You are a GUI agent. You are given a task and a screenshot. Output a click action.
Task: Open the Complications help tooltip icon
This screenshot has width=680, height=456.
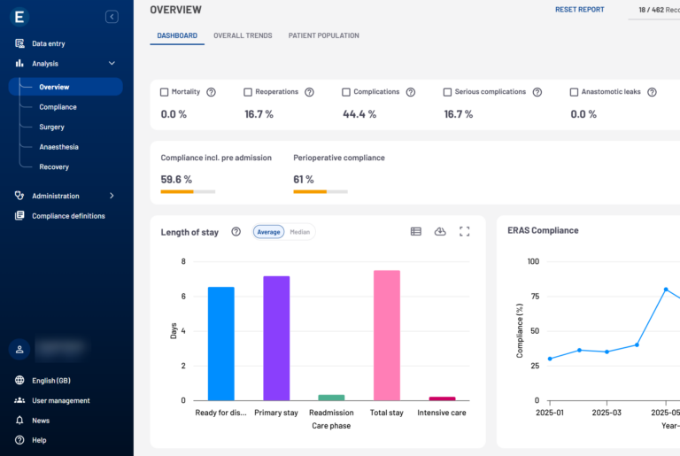pos(411,92)
